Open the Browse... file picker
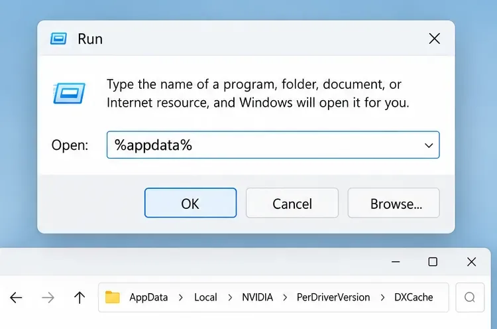This screenshot has height=329, width=497. click(394, 203)
